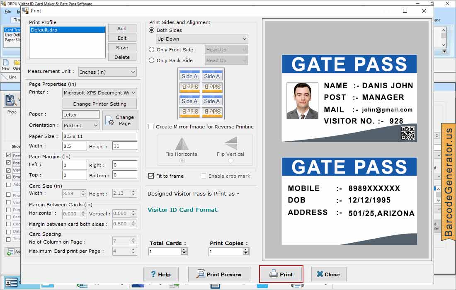
Task: Click the Print Copies input field
Action: tap(226, 251)
